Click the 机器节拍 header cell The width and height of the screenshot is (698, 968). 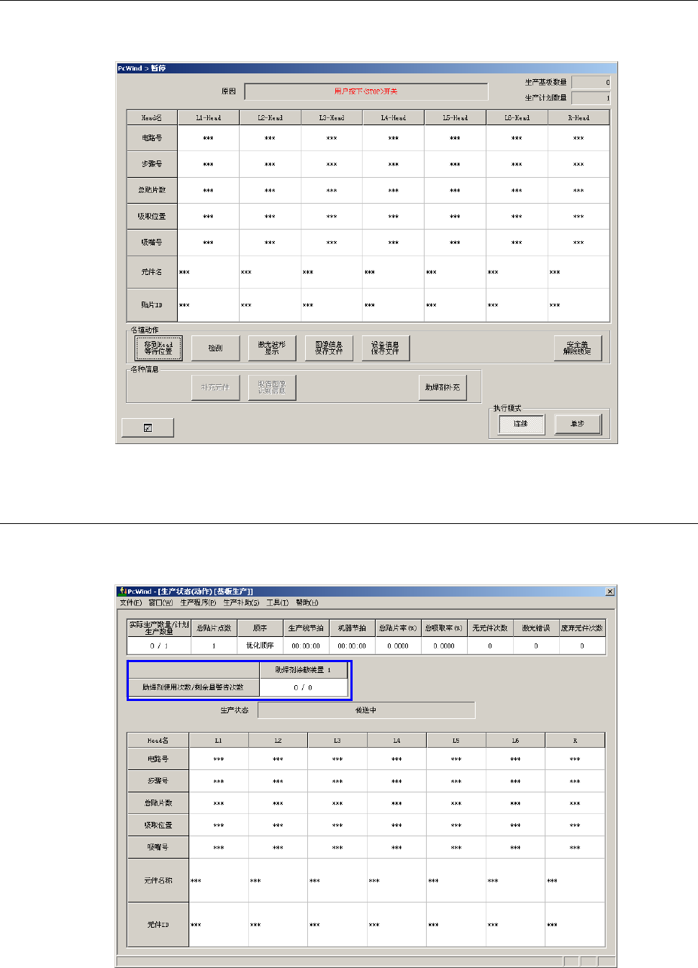353,628
